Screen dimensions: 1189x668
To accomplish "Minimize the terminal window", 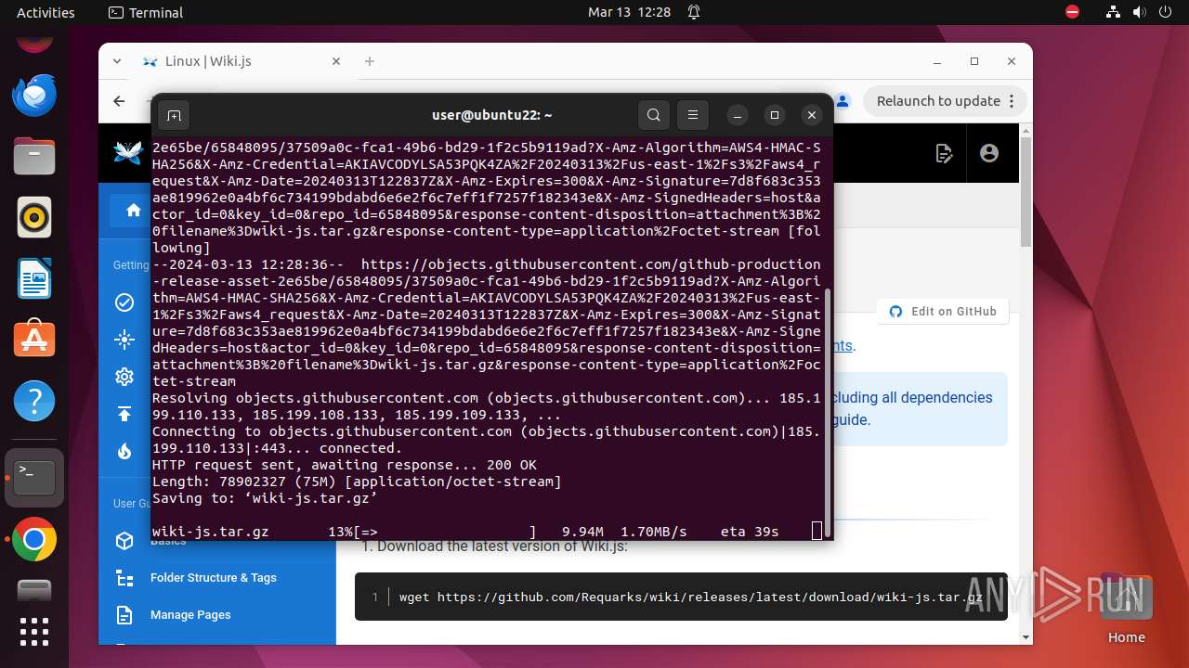I will pyautogui.click(x=738, y=115).
